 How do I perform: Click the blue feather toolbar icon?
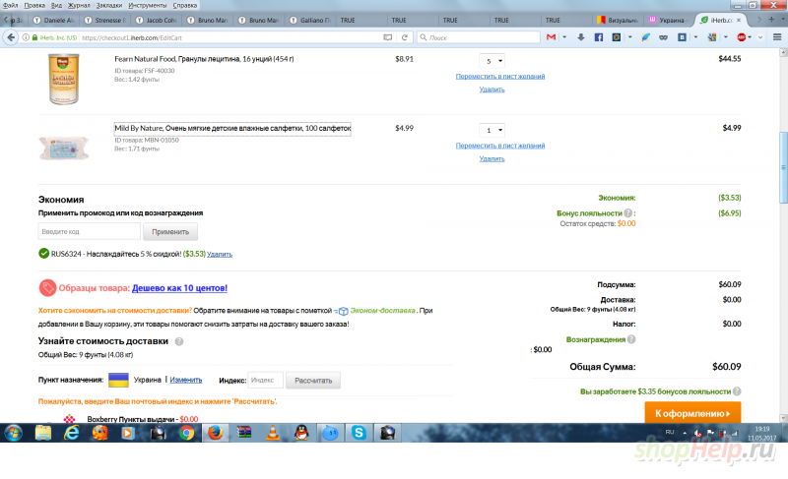(x=646, y=37)
